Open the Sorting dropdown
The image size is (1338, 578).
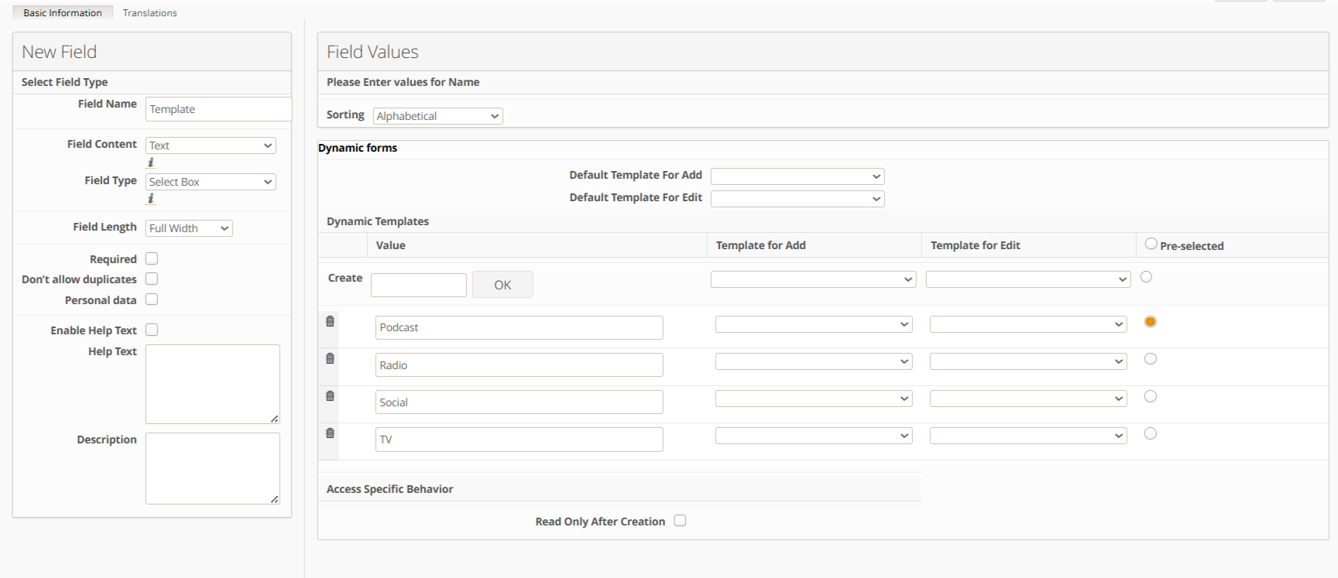tap(437, 116)
